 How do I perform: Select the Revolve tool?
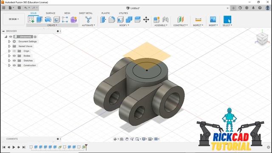pos(48,20)
